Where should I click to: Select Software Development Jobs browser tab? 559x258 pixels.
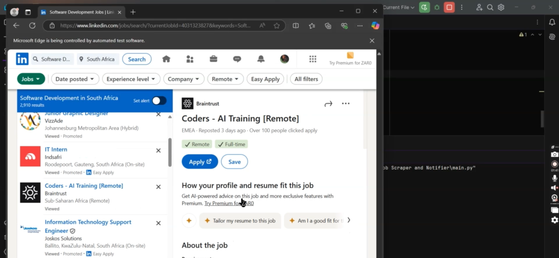click(x=82, y=12)
